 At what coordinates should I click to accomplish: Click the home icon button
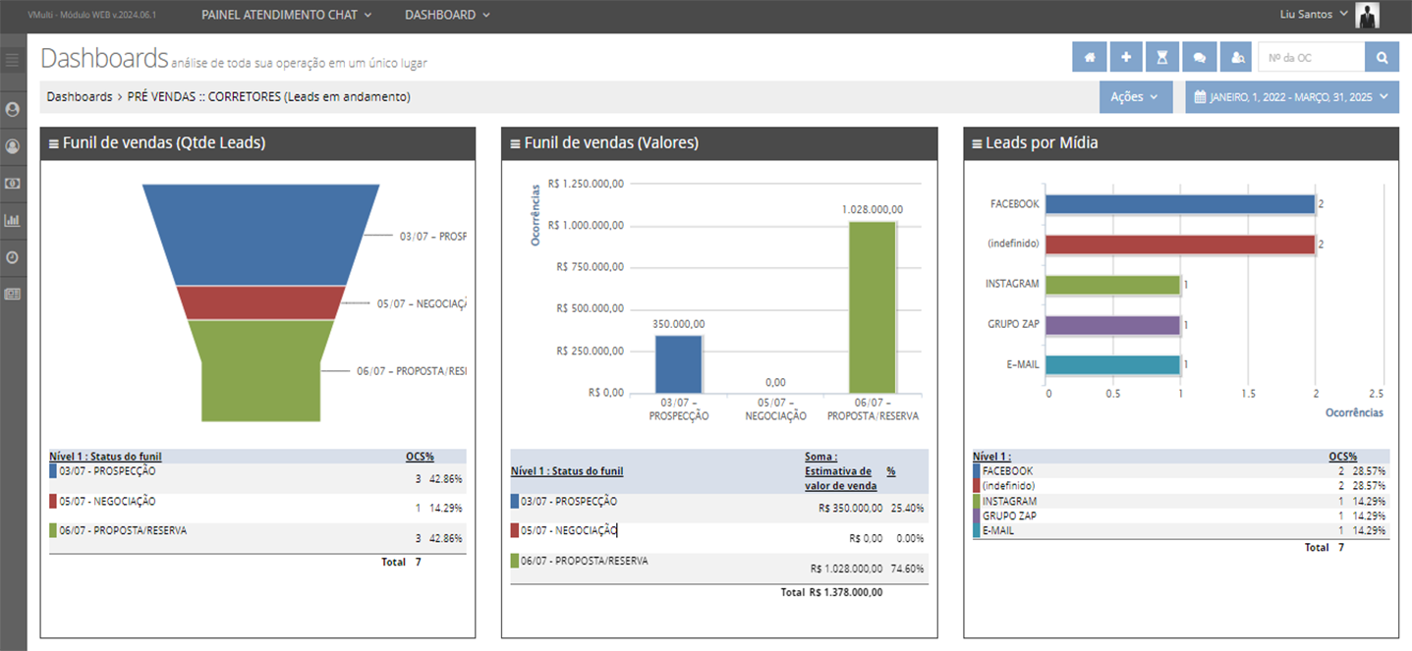click(1089, 58)
